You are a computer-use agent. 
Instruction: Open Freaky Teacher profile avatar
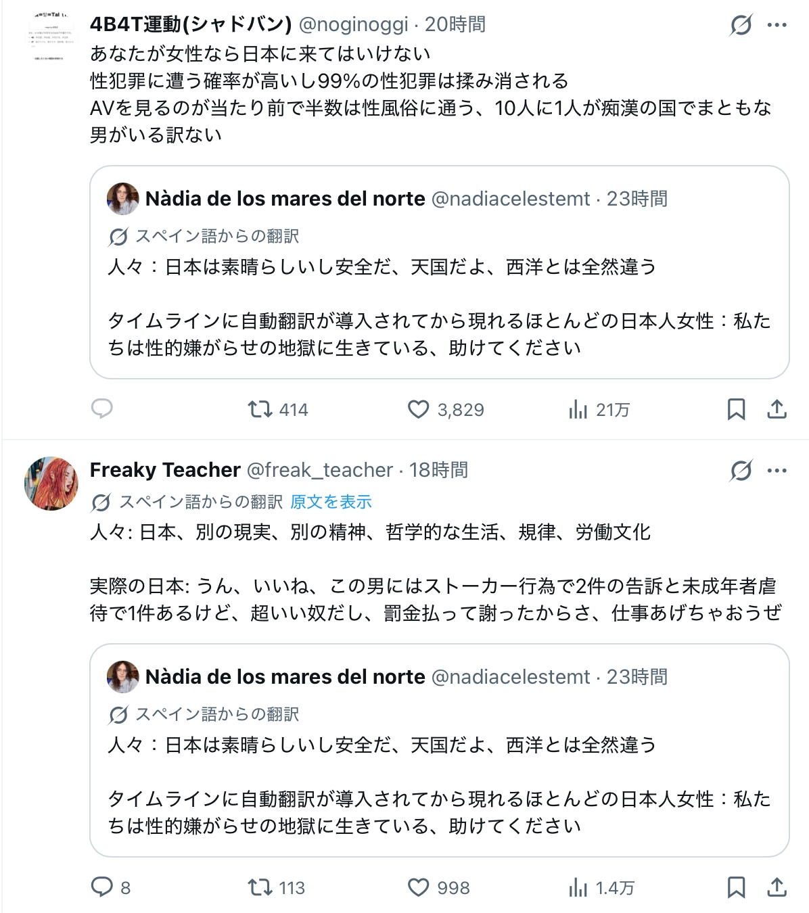[x=51, y=484]
